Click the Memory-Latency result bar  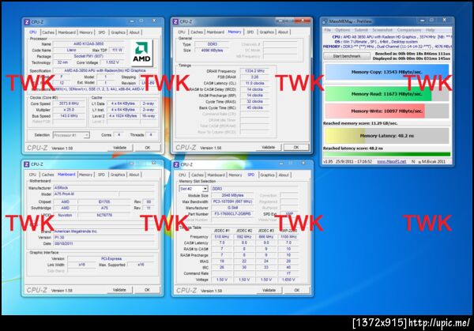click(386, 136)
